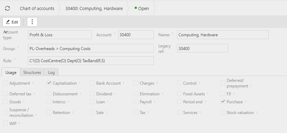Click the help icon beside Bank Account

[123, 83]
